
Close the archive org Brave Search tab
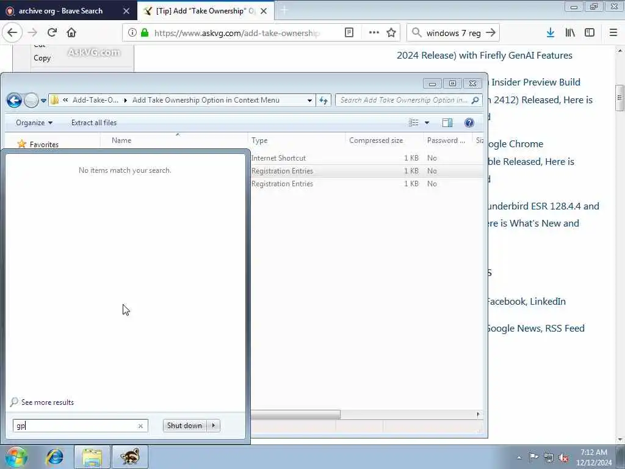coord(126,11)
